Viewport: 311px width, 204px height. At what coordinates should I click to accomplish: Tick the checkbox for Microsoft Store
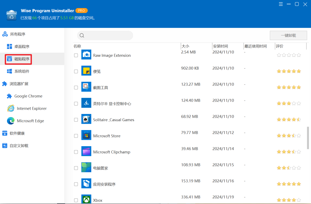coord(76,136)
